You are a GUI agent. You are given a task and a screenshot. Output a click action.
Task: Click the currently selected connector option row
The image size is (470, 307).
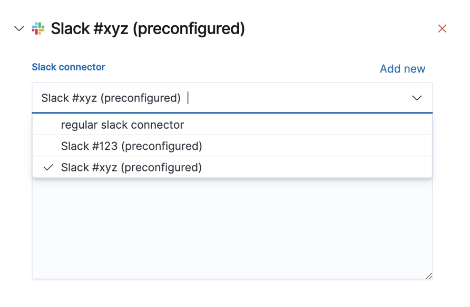(x=132, y=167)
